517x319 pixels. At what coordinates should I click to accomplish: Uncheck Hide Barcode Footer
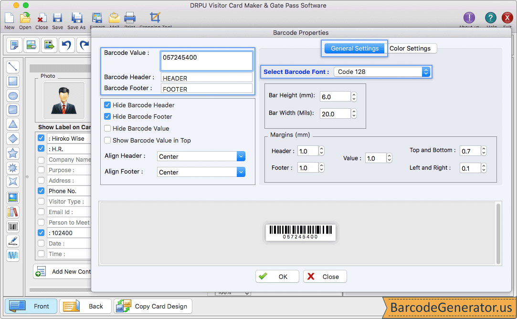pyautogui.click(x=107, y=116)
